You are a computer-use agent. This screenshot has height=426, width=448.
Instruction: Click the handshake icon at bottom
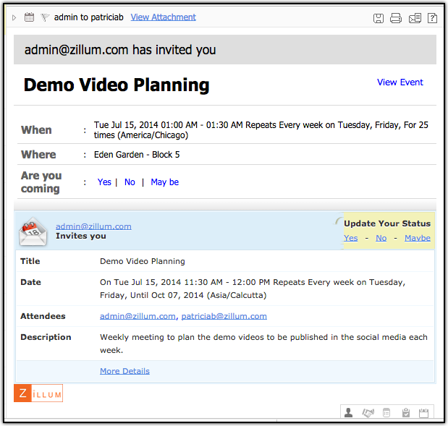(x=368, y=413)
